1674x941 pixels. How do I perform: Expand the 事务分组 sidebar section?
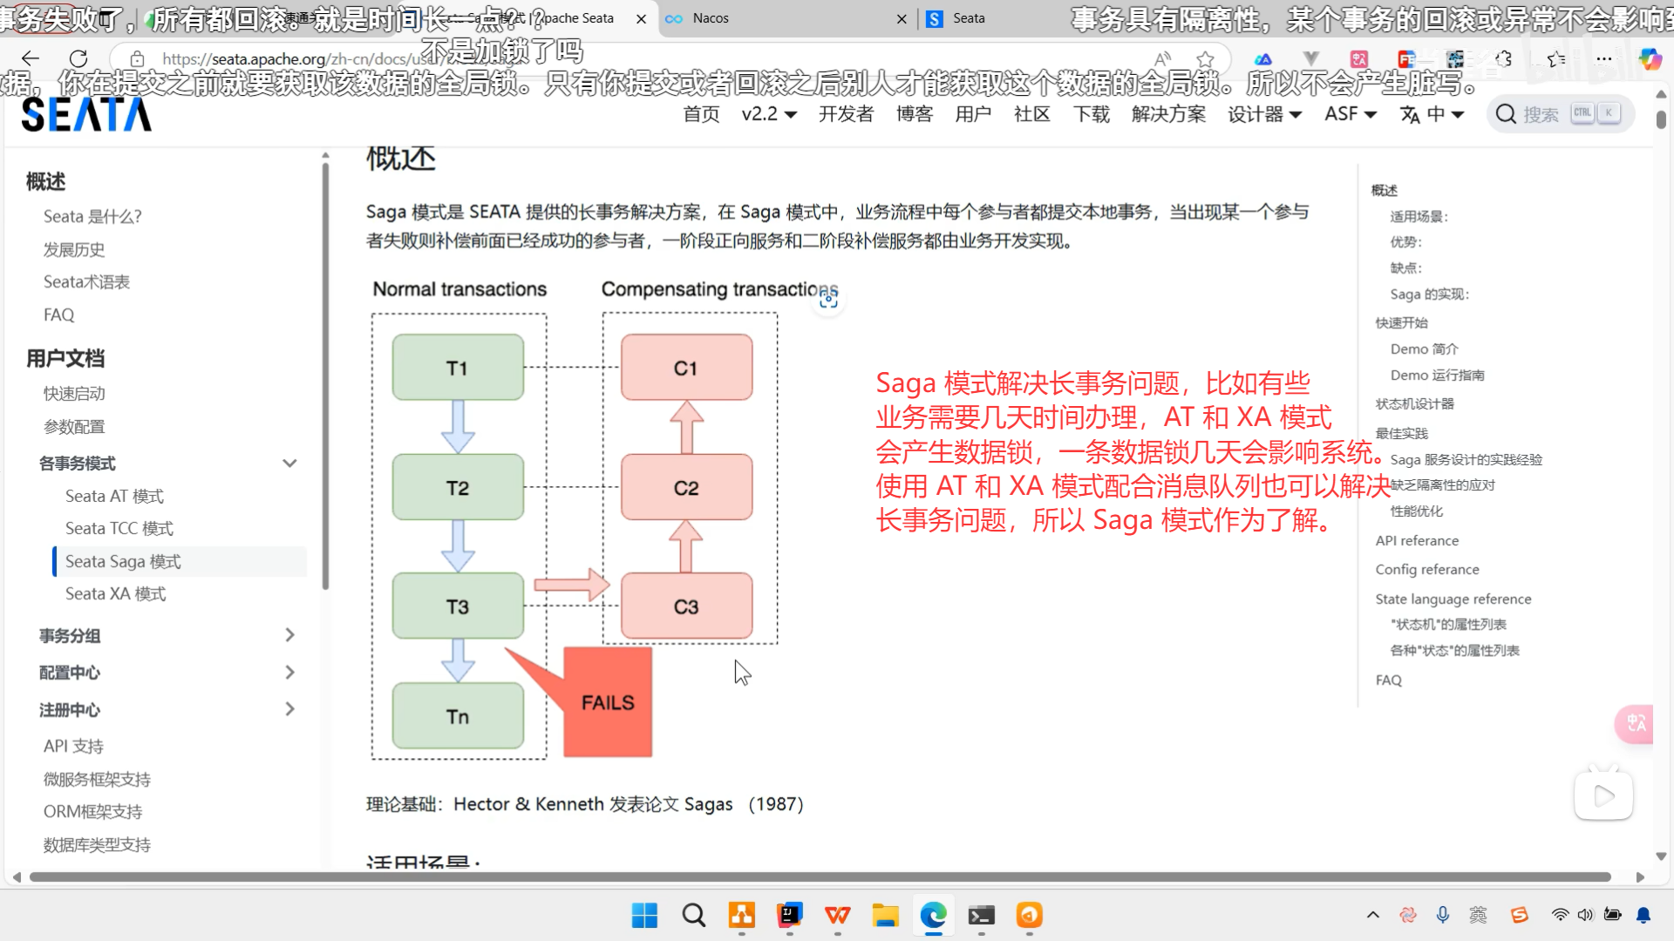click(x=289, y=635)
